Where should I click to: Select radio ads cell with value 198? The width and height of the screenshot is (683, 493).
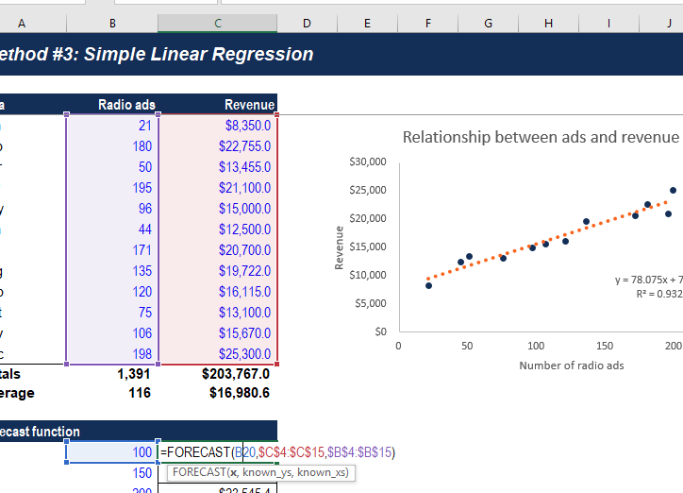[x=112, y=354]
